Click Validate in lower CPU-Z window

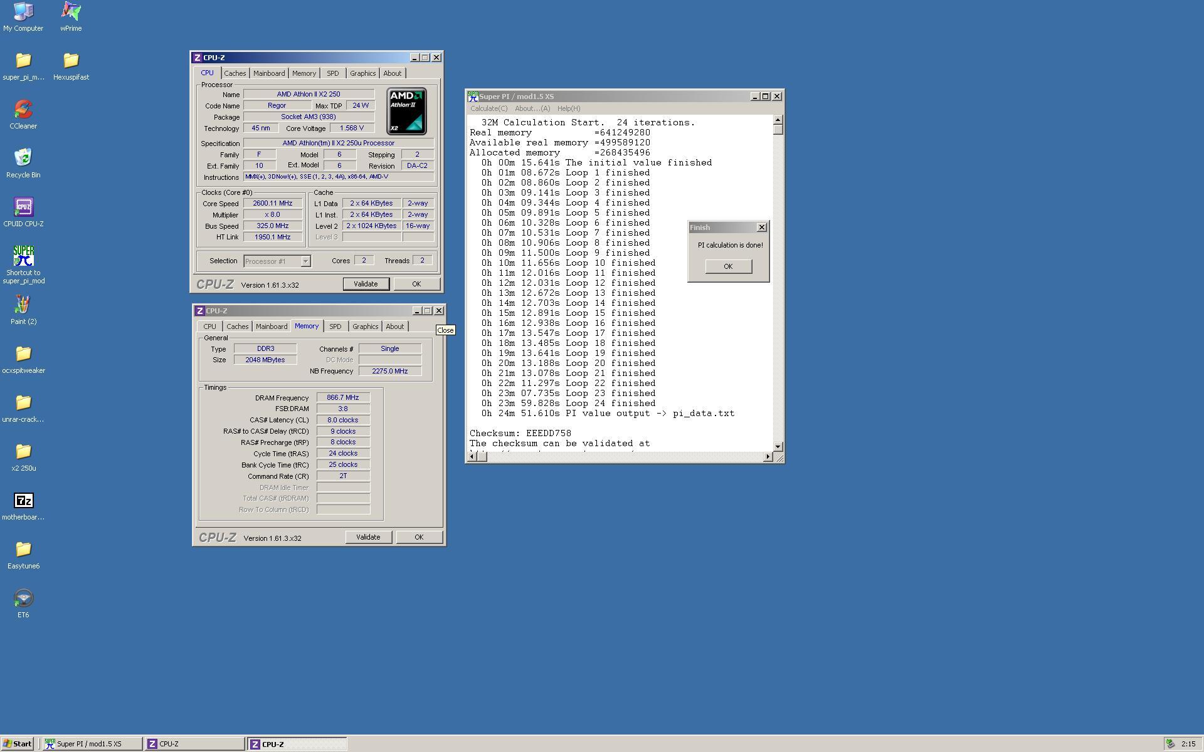[x=368, y=537]
